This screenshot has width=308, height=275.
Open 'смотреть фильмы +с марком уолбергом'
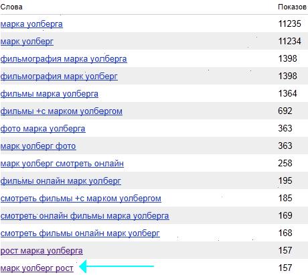(81, 199)
